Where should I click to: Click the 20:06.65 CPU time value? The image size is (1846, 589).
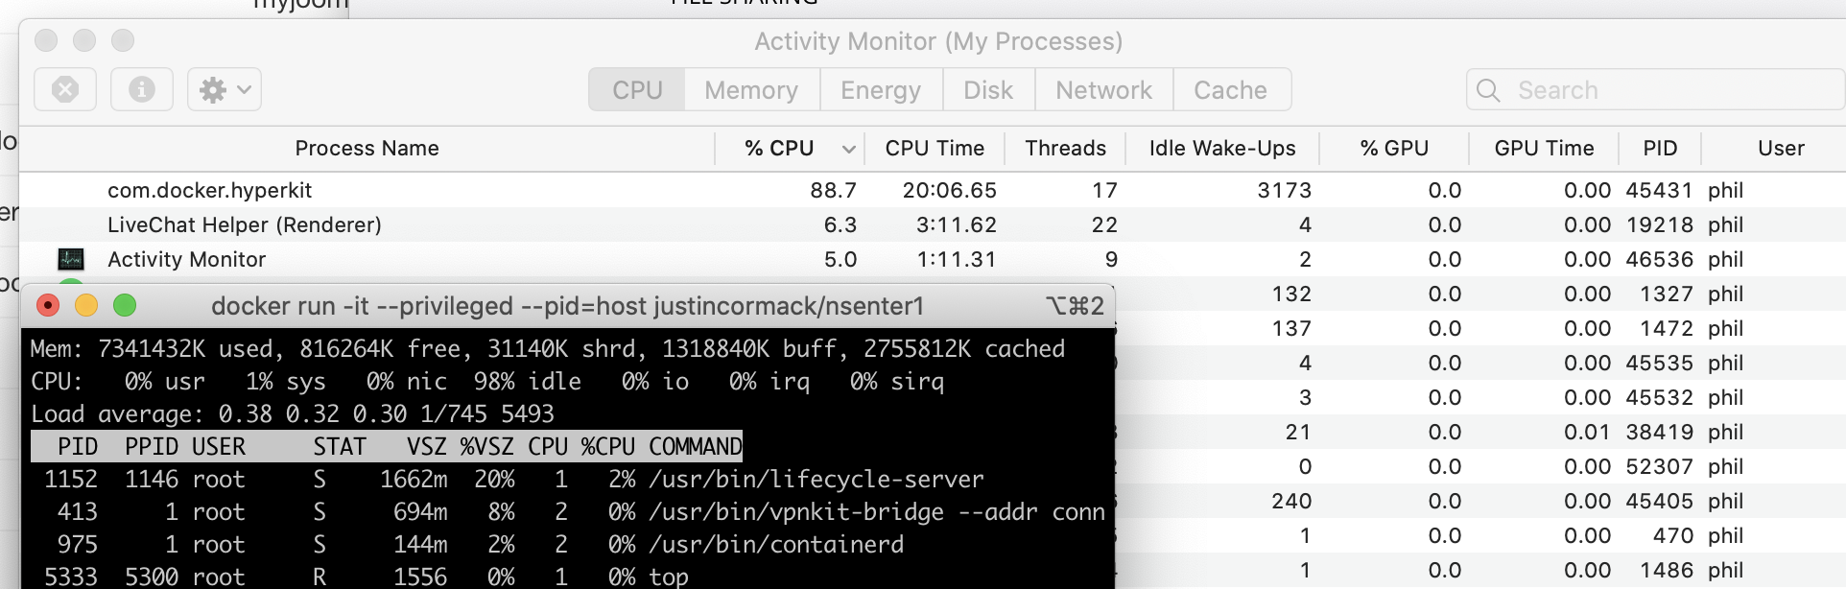point(949,190)
